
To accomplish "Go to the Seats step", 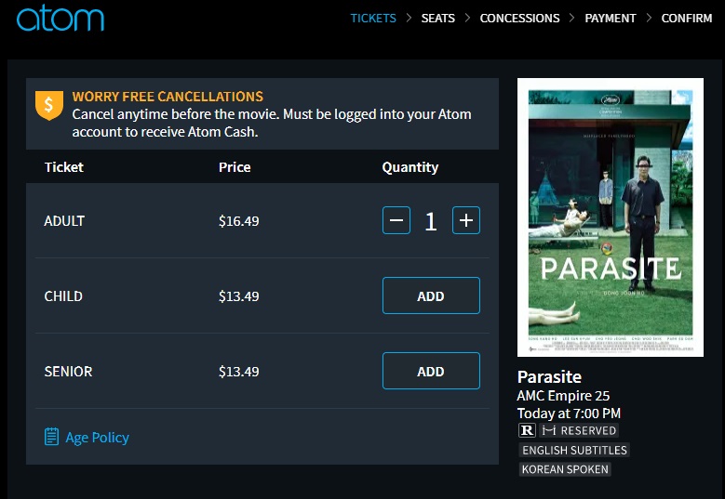I will [x=438, y=18].
